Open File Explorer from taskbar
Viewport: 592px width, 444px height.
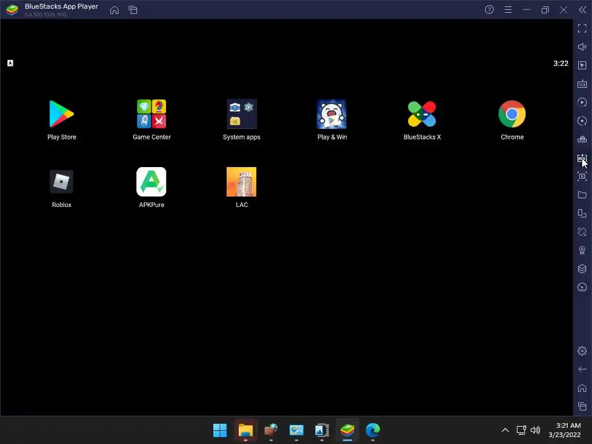click(245, 430)
